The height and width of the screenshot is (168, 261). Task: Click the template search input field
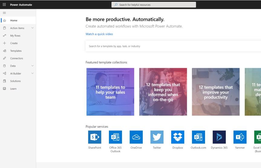[172, 46]
